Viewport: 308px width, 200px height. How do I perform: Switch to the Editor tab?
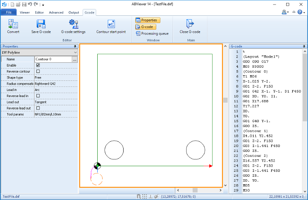(x=39, y=12)
